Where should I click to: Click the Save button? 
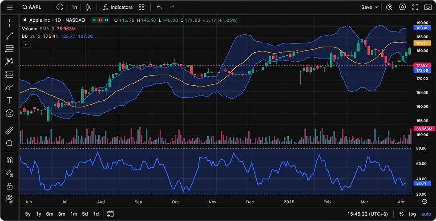click(x=367, y=7)
